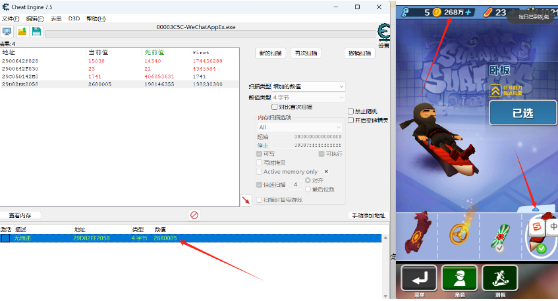
Task: Open Cheat Engine settings logo icon
Action: click(x=383, y=33)
